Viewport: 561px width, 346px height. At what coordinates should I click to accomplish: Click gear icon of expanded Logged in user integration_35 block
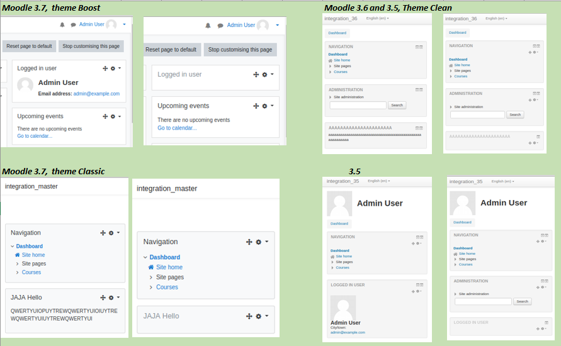[x=417, y=291]
